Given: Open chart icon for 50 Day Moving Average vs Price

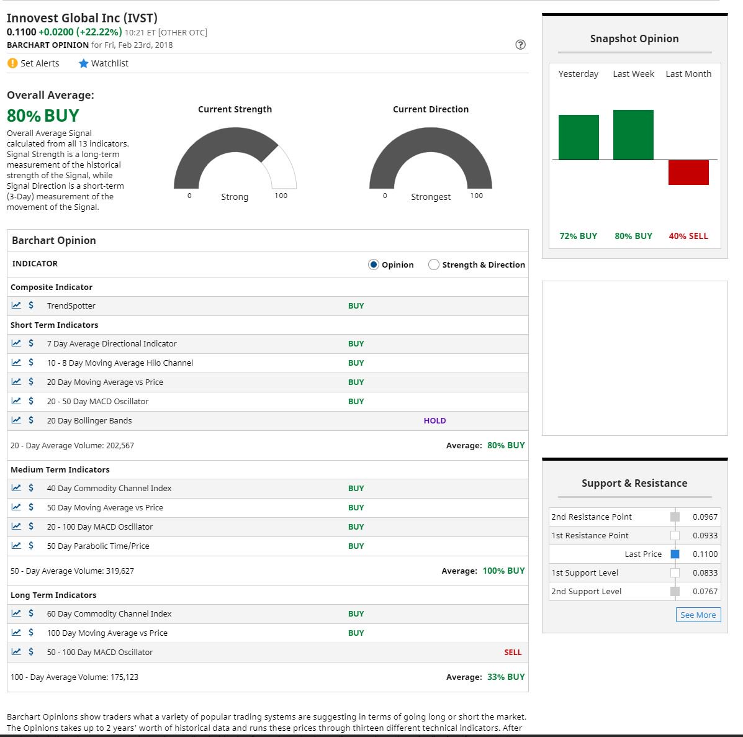Looking at the screenshot, I should pyautogui.click(x=16, y=507).
